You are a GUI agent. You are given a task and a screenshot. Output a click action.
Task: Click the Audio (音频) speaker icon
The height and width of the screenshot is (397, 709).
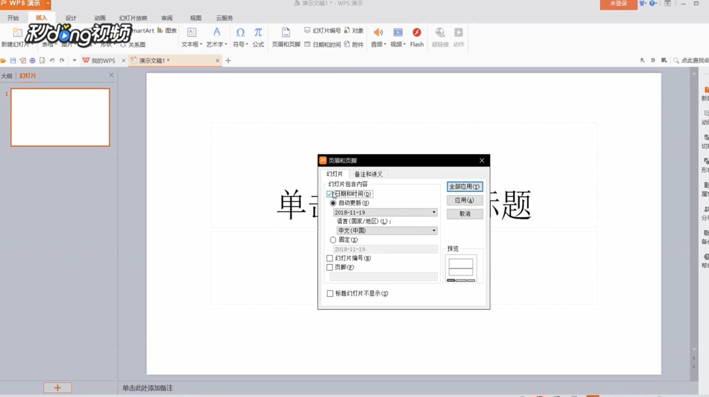pyautogui.click(x=378, y=32)
